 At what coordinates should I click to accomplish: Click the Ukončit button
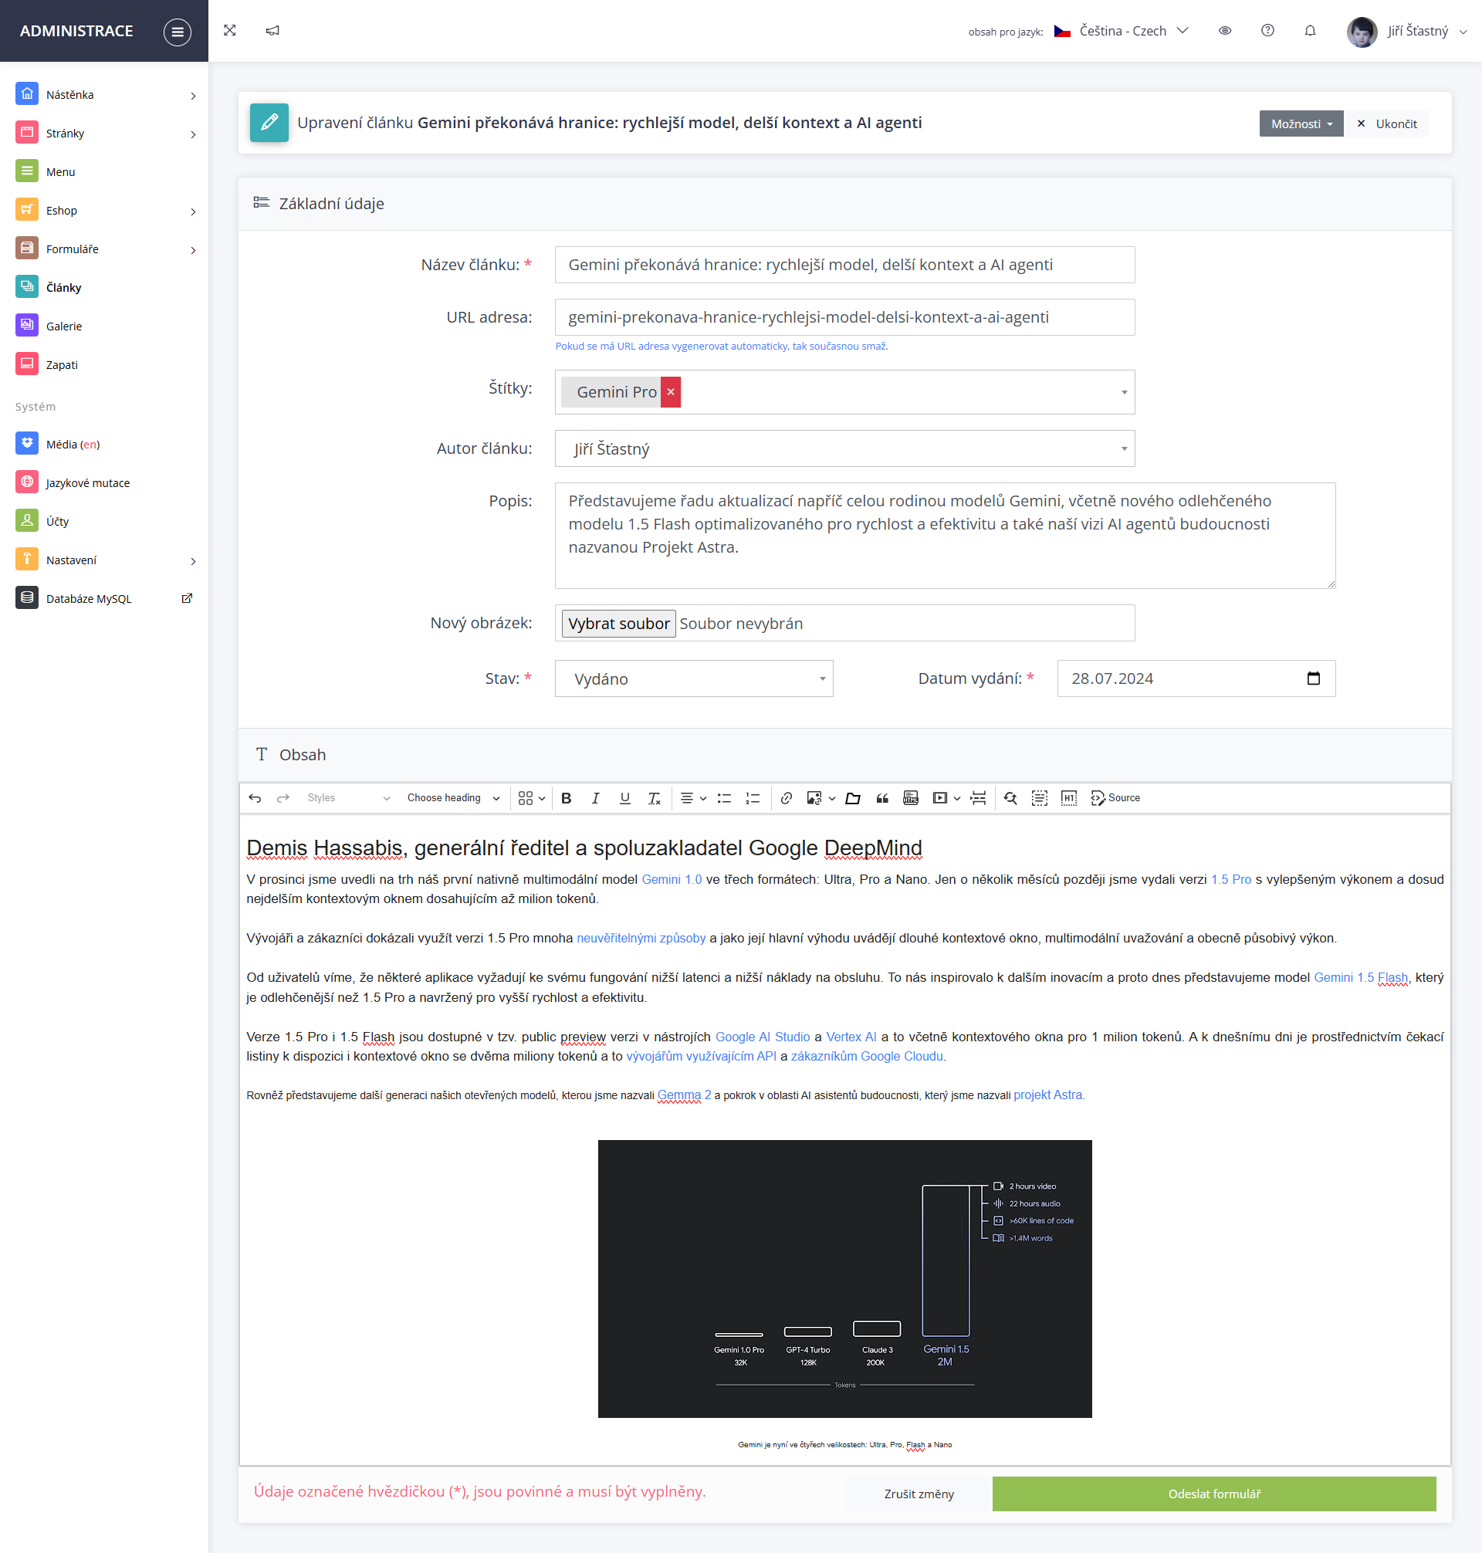click(x=1386, y=124)
